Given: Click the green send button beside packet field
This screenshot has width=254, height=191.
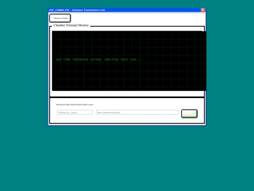Looking at the screenshot, I should pyautogui.click(x=189, y=114).
